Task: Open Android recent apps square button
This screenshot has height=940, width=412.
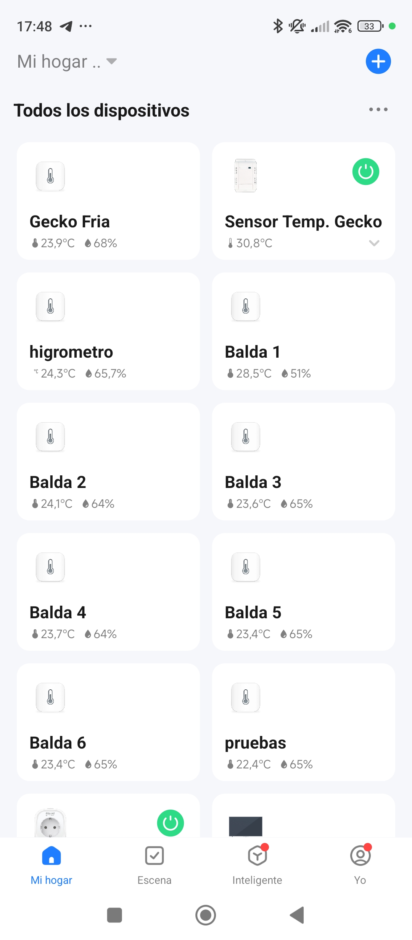Action: [114, 915]
